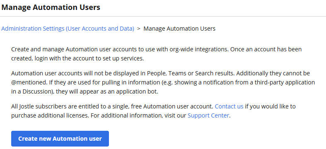This screenshot has height=149, width=326.
Task: Select the Manage Automation Users breadcrumb text
Action: pos(179,29)
